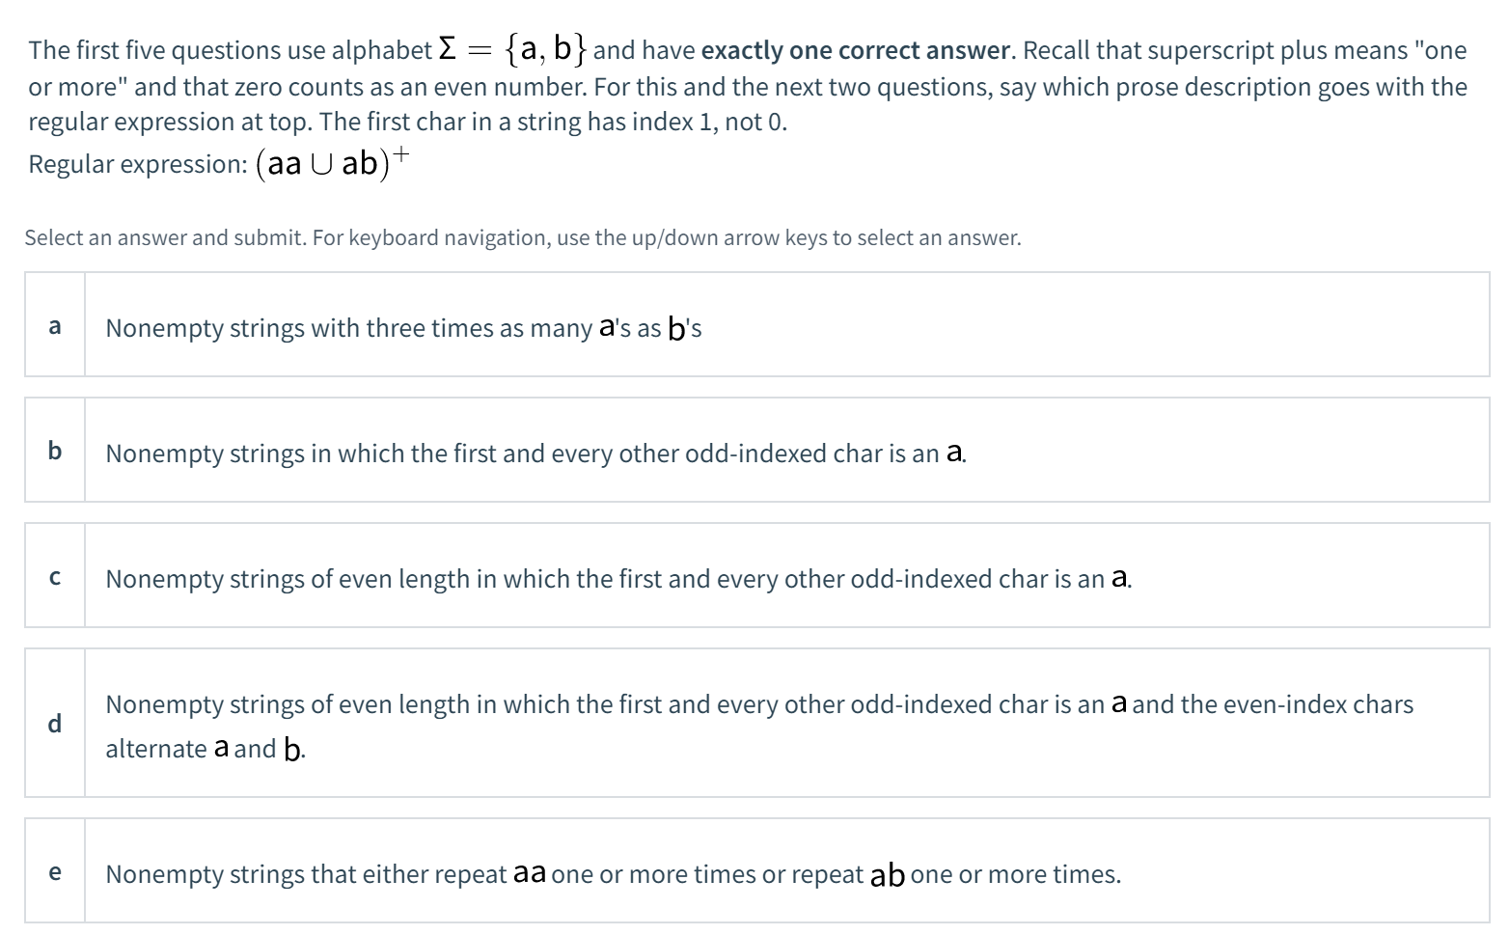Click the keyboard navigation instruction text
1509x935 pixels.
[x=522, y=236]
